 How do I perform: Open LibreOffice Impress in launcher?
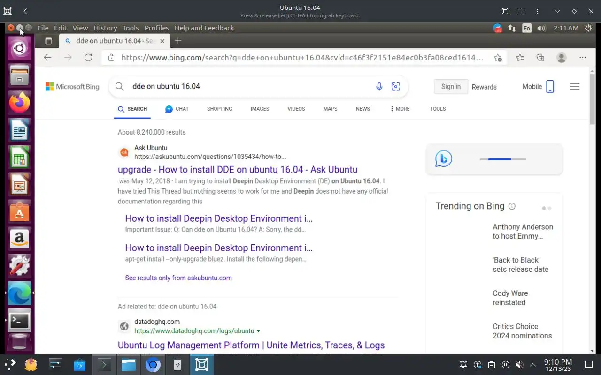pos(19,184)
